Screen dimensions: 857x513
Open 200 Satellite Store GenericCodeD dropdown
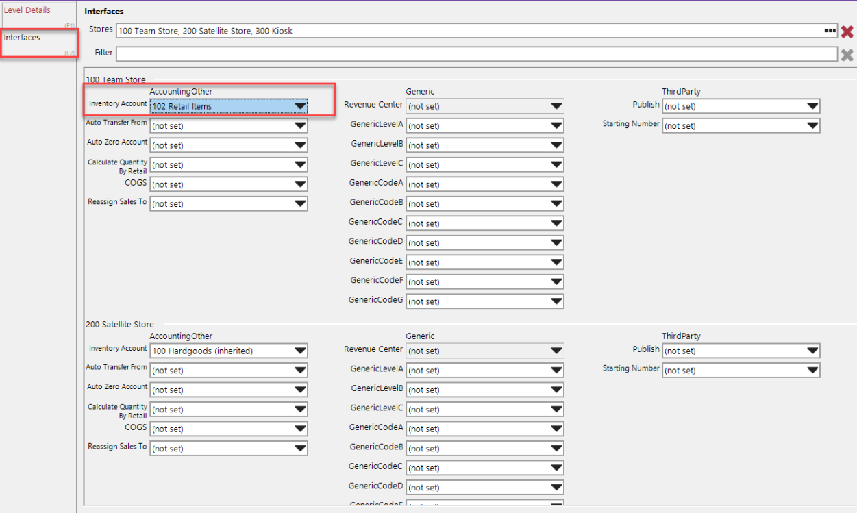coord(485,488)
